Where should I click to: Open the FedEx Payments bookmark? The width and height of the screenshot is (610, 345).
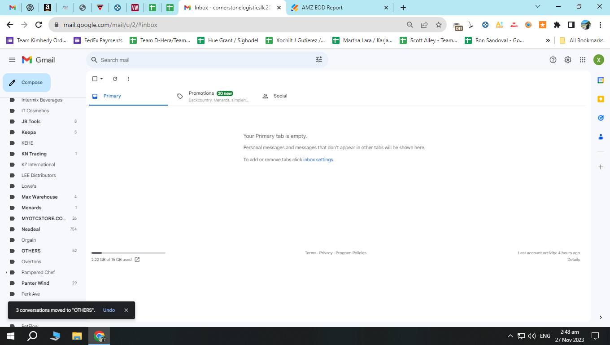point(98,40)
